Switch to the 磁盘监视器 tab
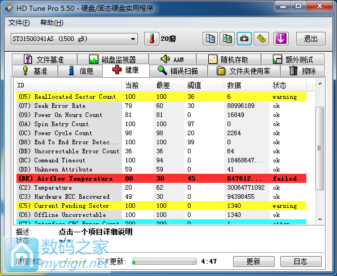The image size is (337, 276). (113, 60)
